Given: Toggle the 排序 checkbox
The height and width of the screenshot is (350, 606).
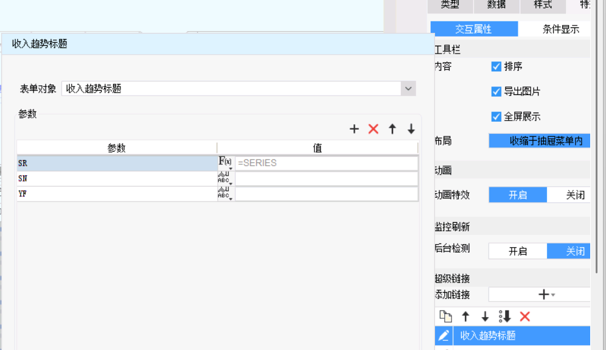Looking at the screenshot, I should pyautogui.click(x=496, y=66).
